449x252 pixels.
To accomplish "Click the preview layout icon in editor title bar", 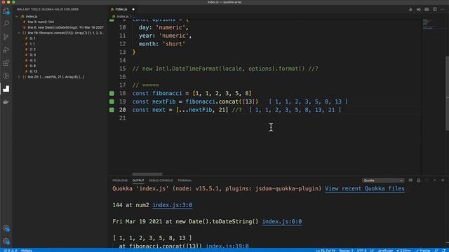I will pyautogui.click(x=427, y=9).
